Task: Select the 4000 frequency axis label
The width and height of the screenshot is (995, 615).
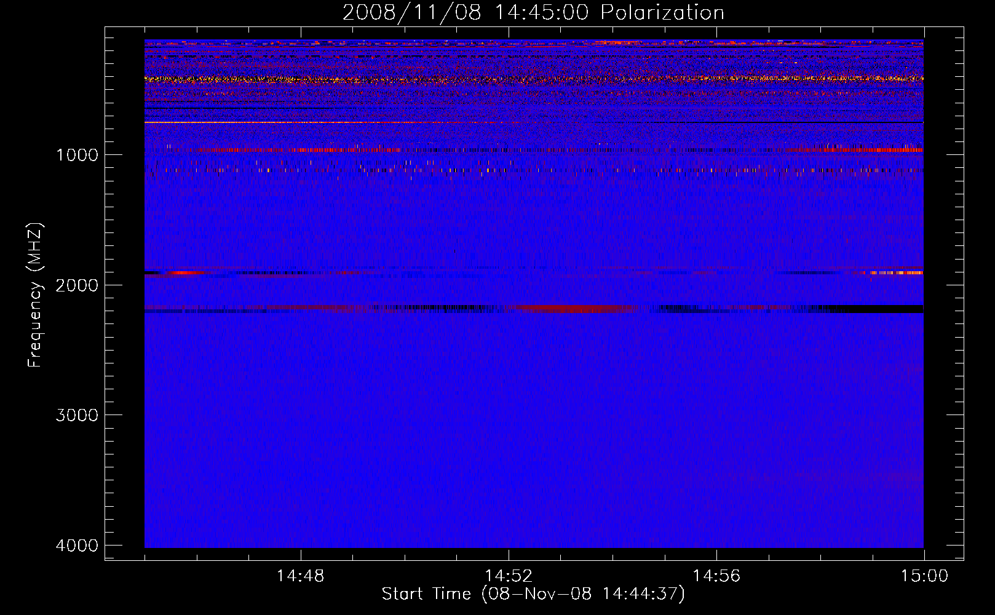Action: coord(77,546)
